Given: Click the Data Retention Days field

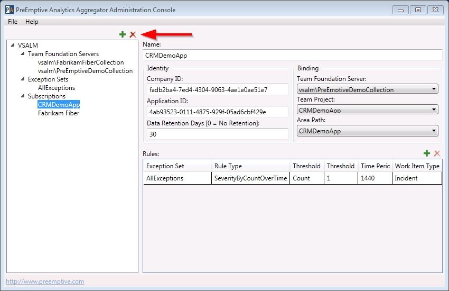Looking at the screenshot, I should [x=217, y=134].
